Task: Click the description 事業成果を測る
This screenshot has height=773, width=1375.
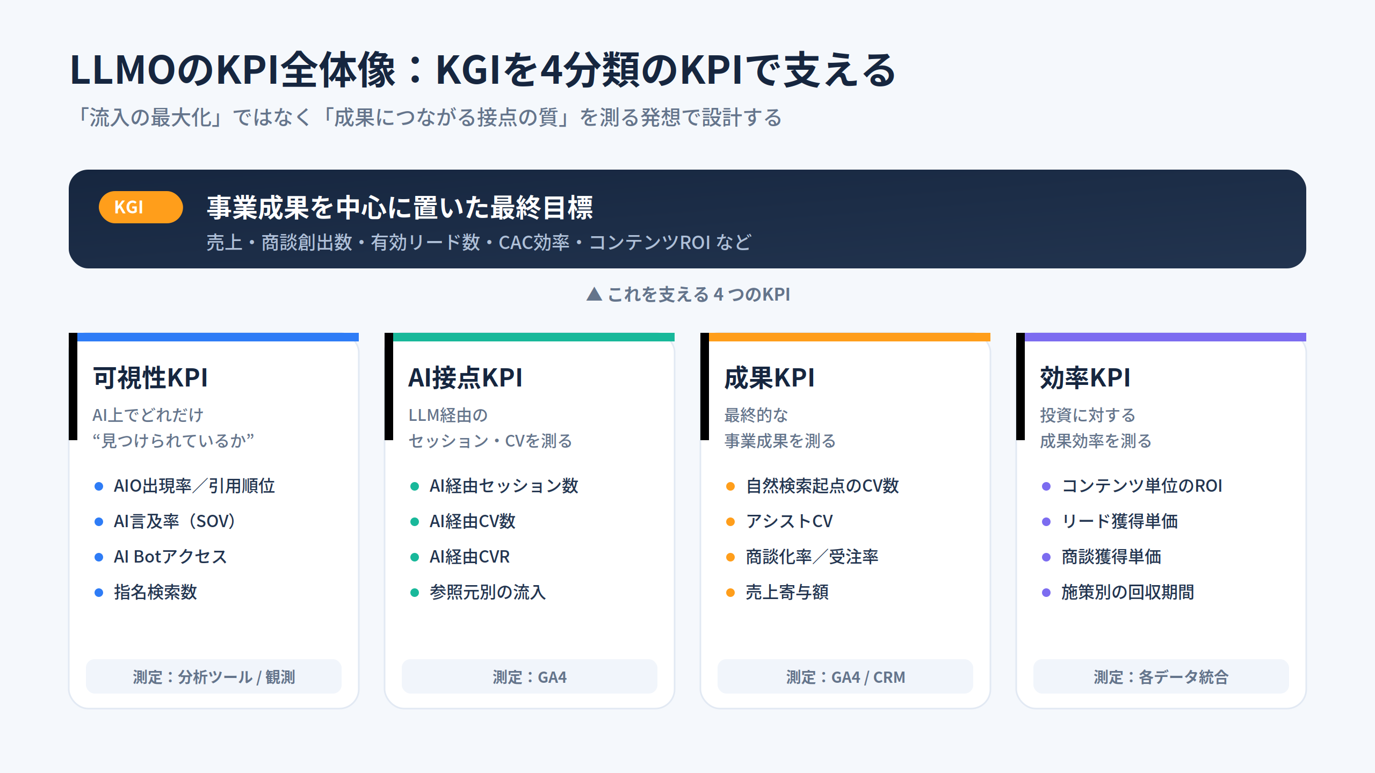Action: [780, 441]
